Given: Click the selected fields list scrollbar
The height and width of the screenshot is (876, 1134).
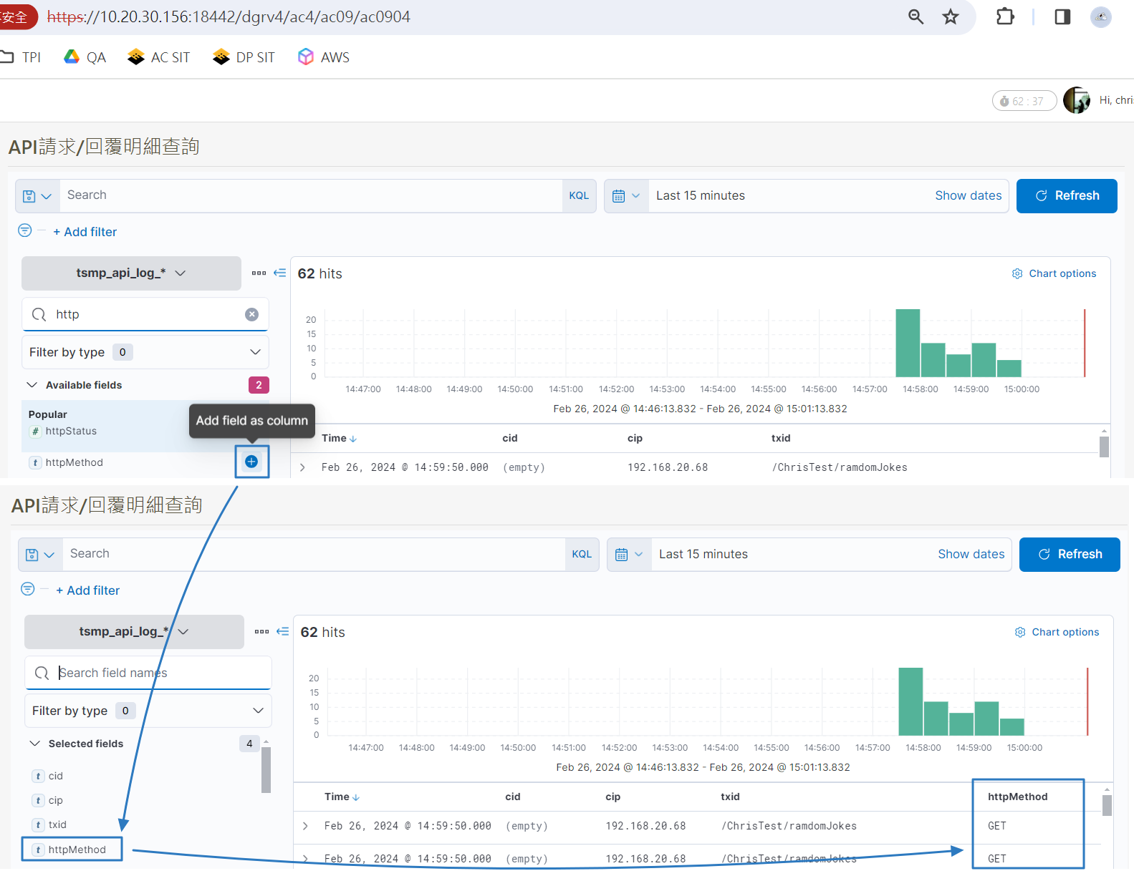Looking at the screenshot, I should coord(266,769).
